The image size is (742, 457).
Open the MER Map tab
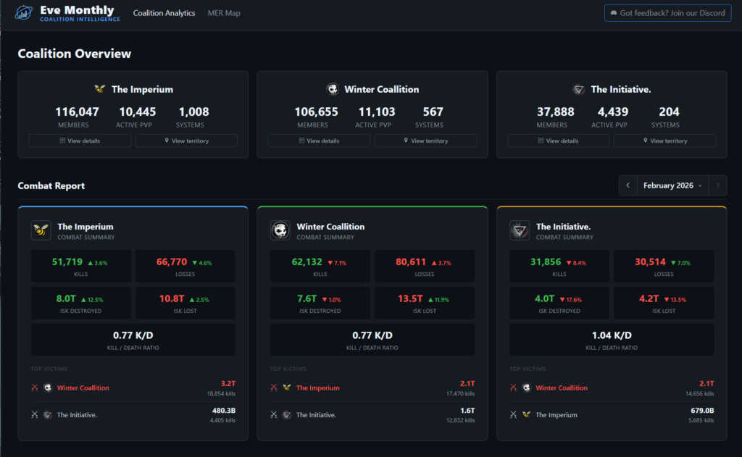[x=224, y=13]
